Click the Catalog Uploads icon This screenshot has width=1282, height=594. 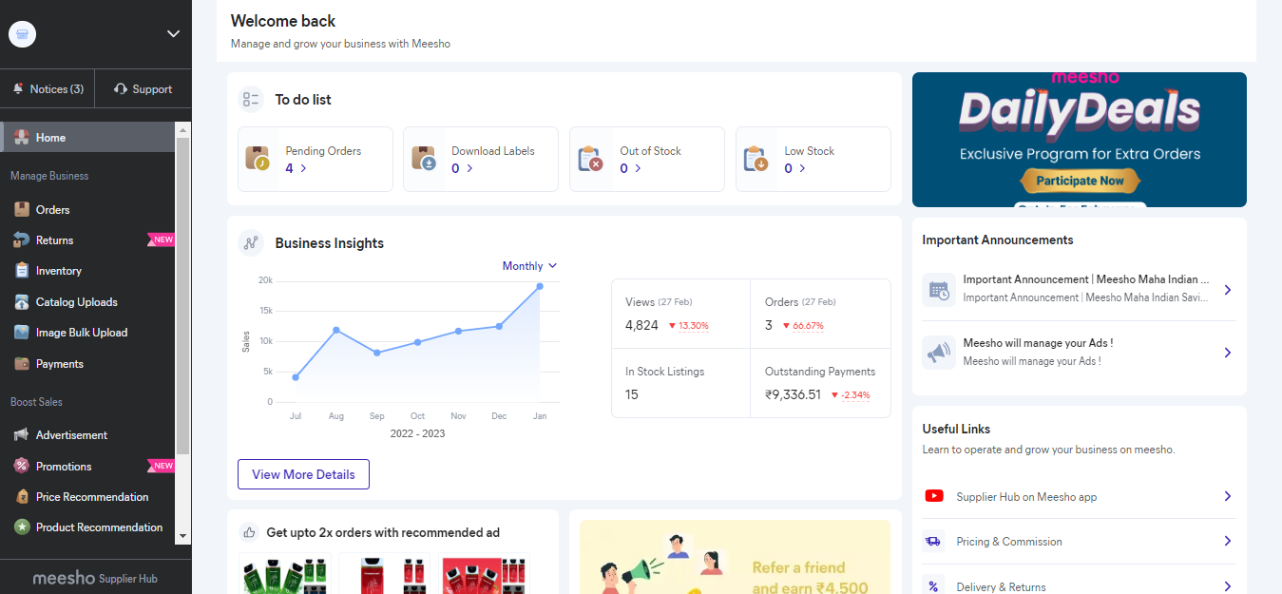pyautogui.click(x=21, y=301)
